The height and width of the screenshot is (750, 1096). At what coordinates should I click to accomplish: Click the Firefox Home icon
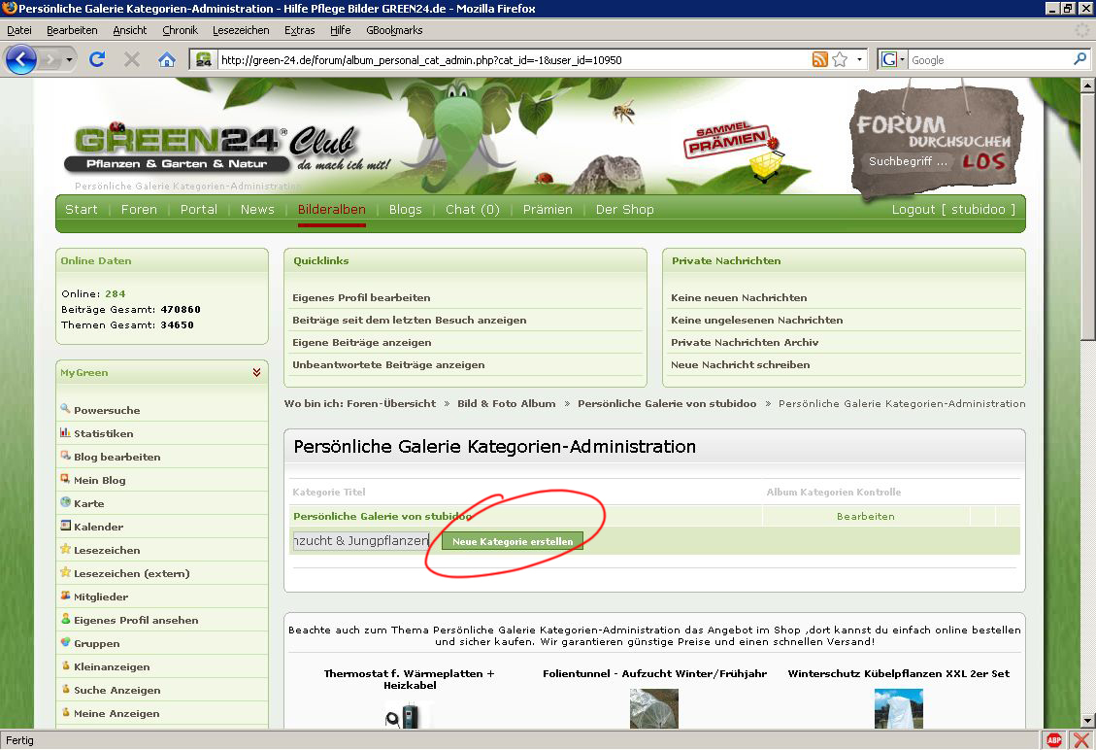(167, 60)
